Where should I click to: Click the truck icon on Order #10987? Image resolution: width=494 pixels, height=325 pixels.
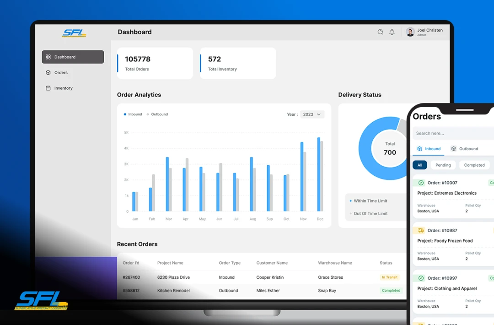[x=421, y=230]
